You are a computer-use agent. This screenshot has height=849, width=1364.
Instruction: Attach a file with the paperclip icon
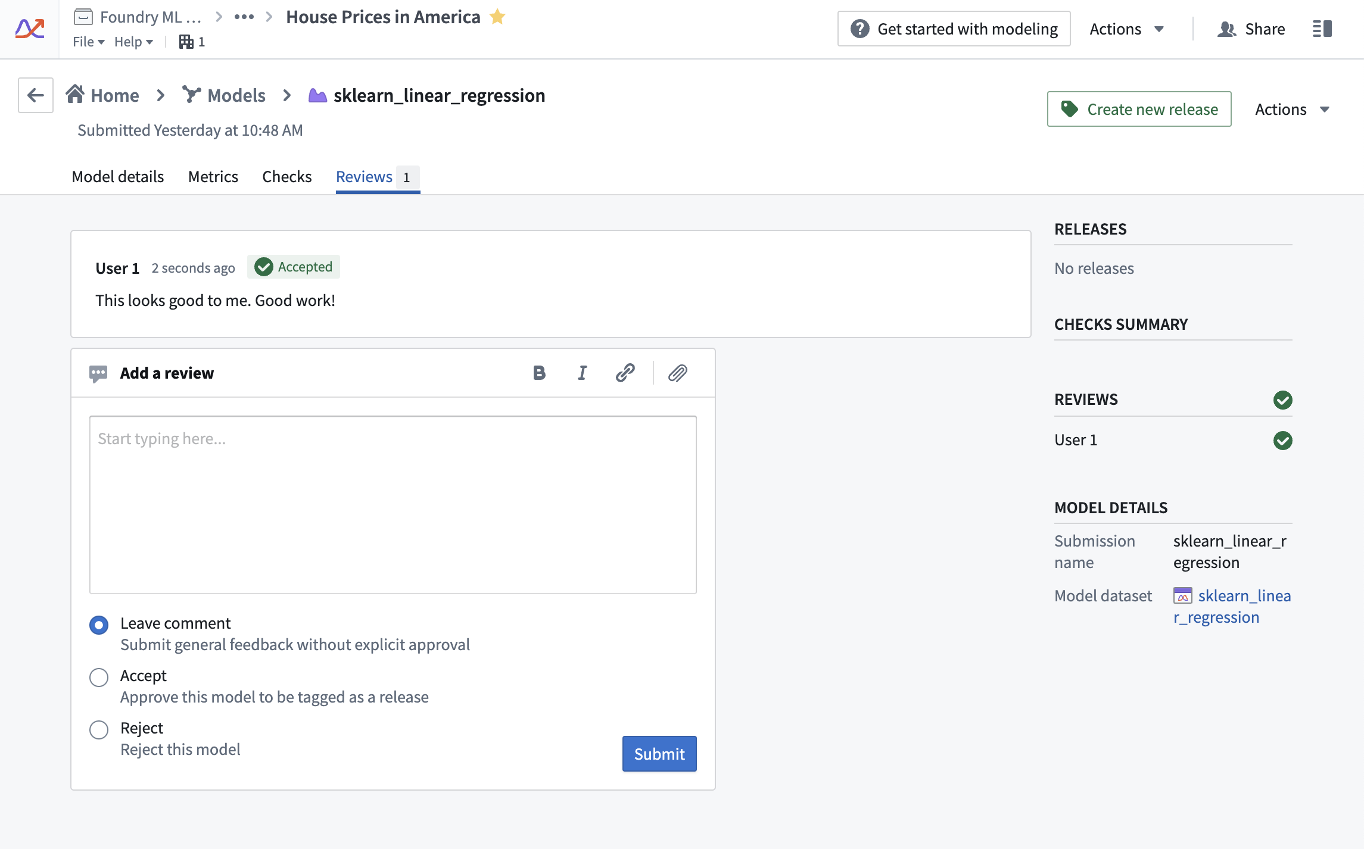point(678,373)
